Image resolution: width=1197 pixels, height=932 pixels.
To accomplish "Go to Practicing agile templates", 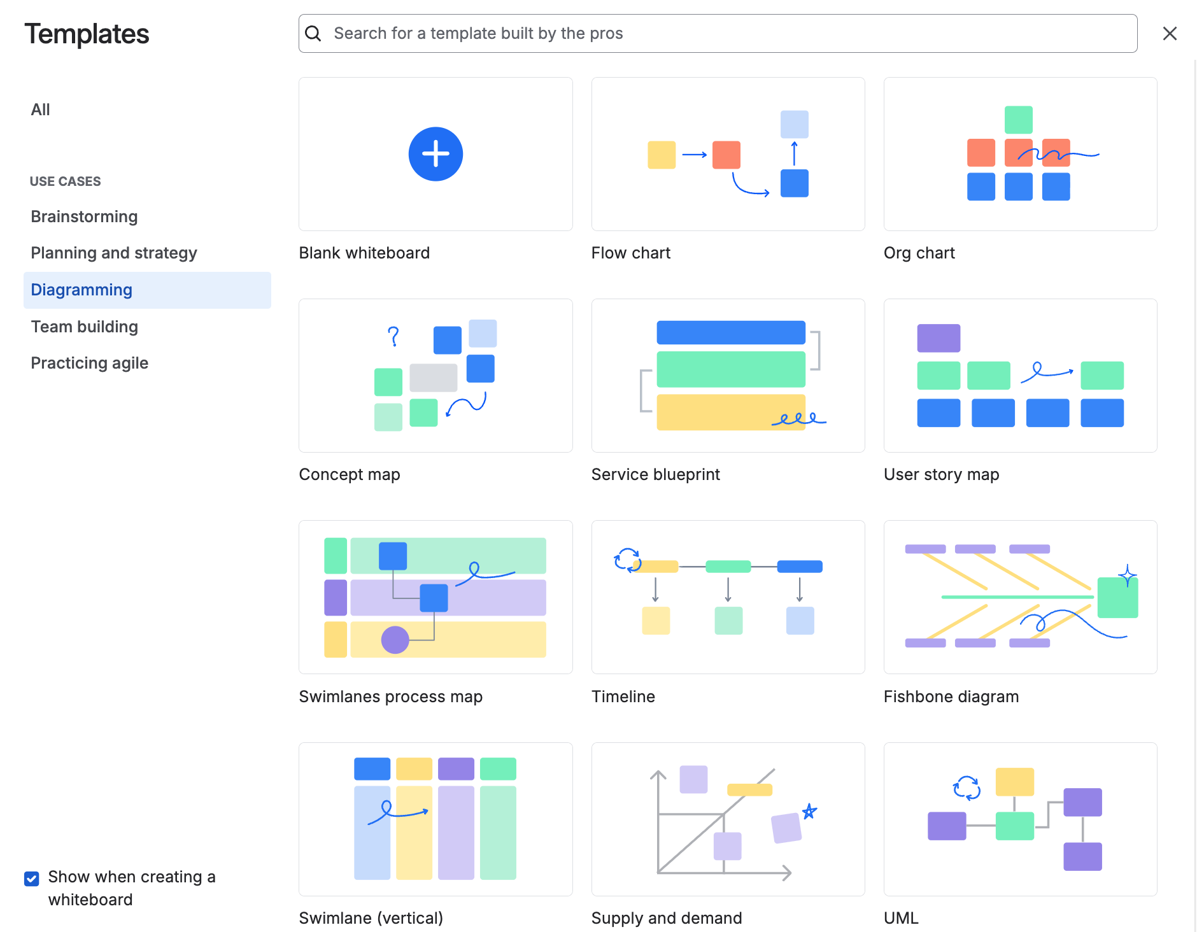I will click(90, 363).
